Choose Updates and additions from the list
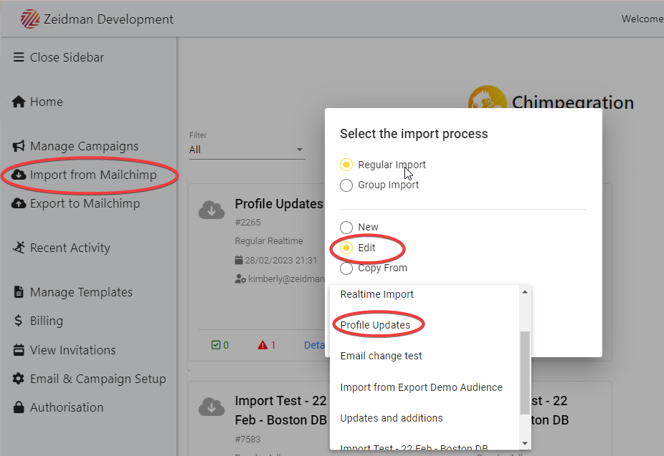Image resolution: width=664 pixels, height=456 pixels. tap(425, 418)
